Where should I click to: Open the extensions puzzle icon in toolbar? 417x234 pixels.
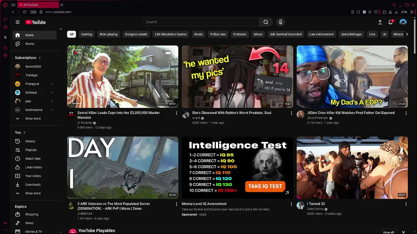pos(384,12)
